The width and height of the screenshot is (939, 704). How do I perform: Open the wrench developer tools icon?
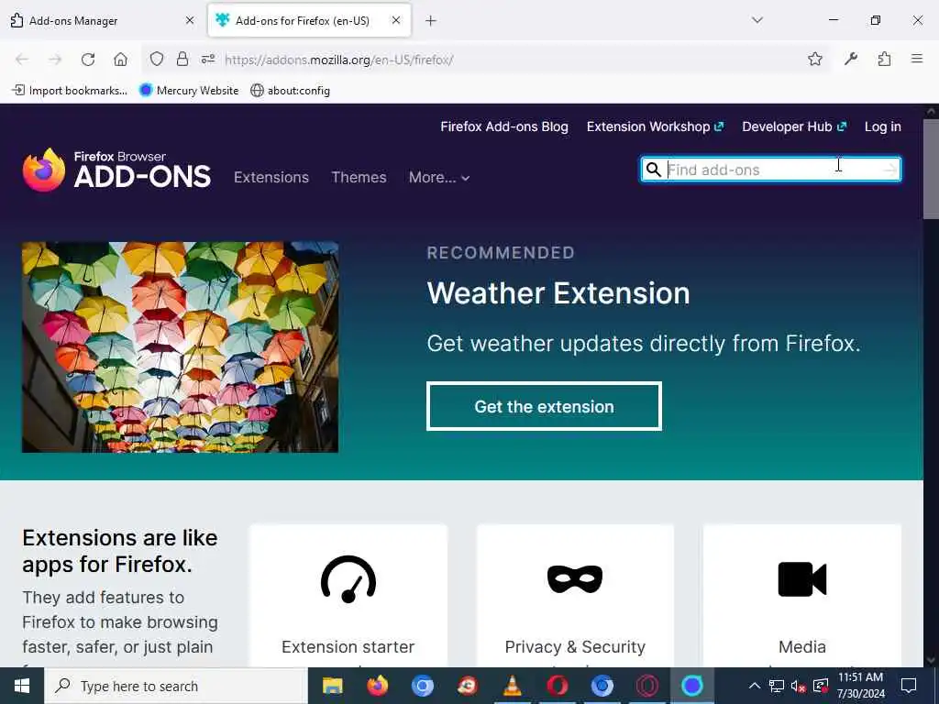point(851,59)
